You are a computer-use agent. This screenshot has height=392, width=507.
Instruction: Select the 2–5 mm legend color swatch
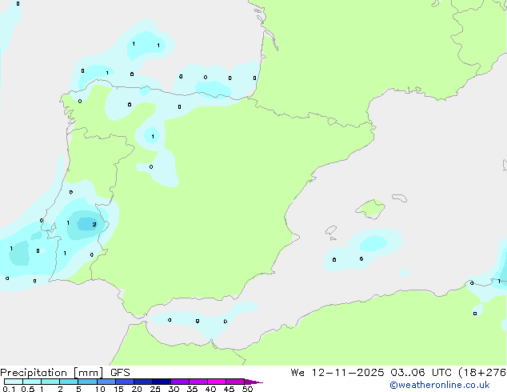click(69, 382)
